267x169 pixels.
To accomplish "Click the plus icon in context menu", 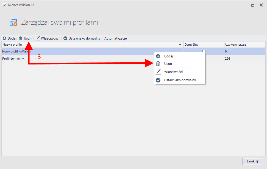I will [158, 56].
